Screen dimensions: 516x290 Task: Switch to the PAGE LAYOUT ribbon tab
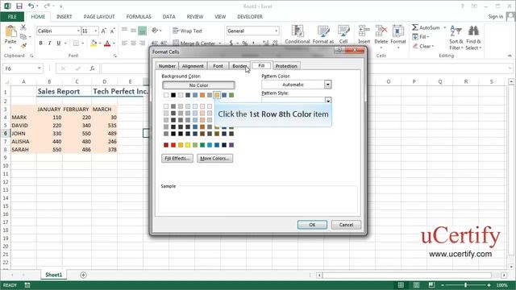tap(99, 17)
